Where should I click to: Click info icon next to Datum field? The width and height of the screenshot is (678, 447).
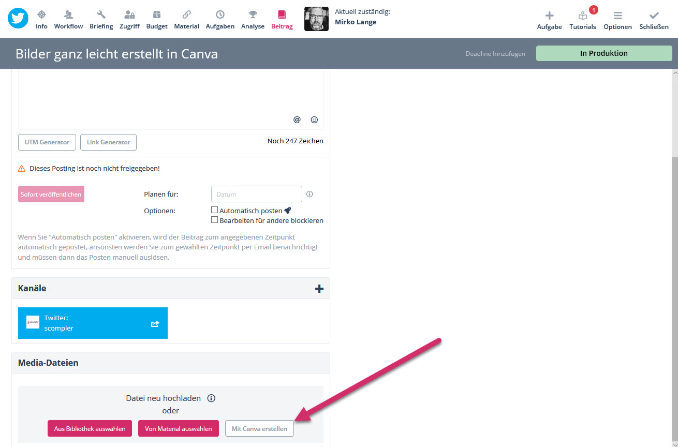[x=309, y=195]
